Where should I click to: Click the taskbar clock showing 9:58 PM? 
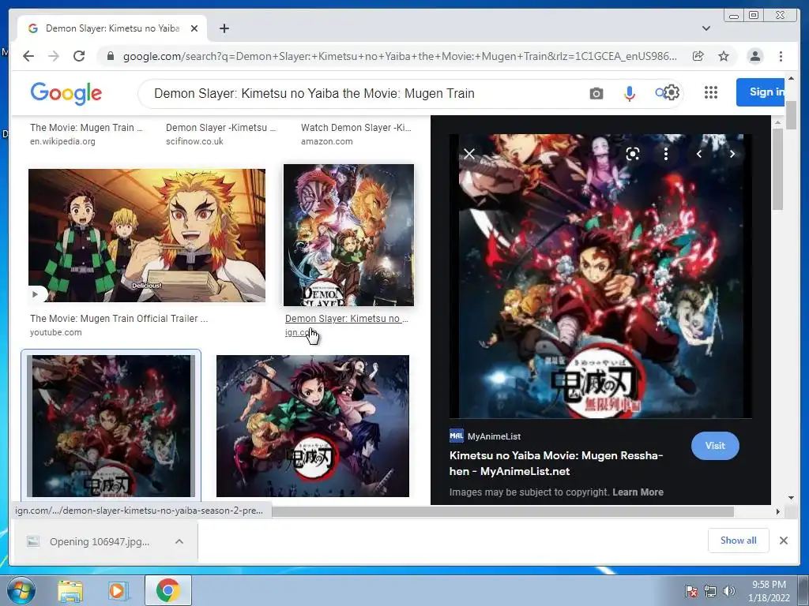point(769,591)
